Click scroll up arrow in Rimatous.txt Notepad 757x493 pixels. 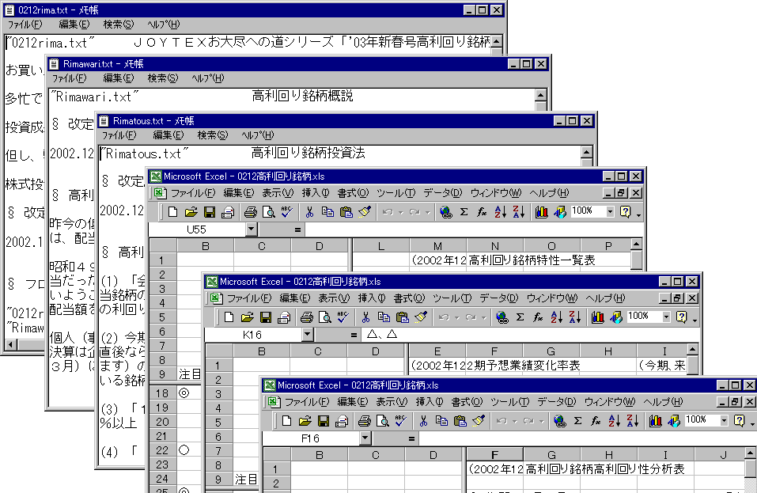tap(587, 152)
